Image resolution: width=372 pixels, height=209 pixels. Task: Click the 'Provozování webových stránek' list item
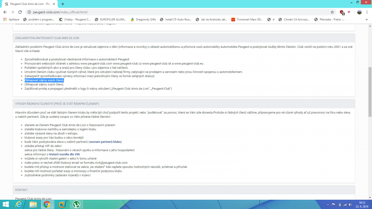click(114, 63)
